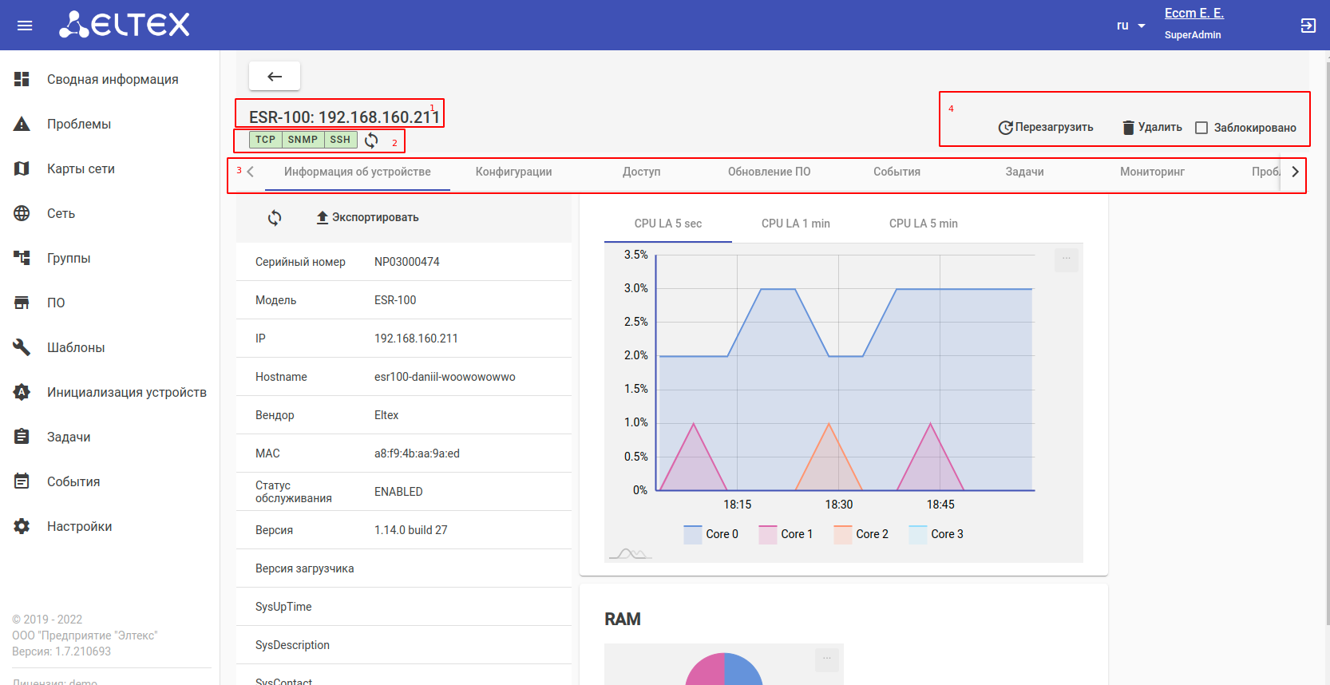Select the CPU LA 5 sec tab
This screenshot has width=1330, height=685.
point(668,224)
